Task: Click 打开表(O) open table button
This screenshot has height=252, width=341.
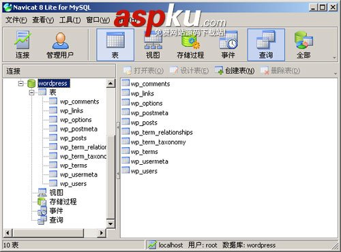Action: pyautogui.click(x=143, y=71)
